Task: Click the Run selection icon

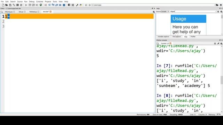Action: [37, 5]
